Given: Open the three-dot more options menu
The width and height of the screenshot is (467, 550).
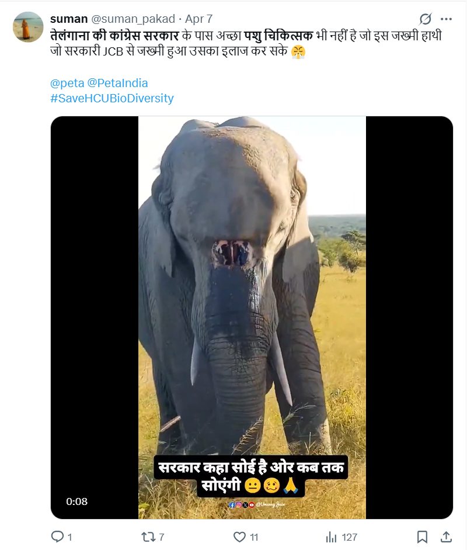Looking at the screenshot, I should [x=446, y=19].
